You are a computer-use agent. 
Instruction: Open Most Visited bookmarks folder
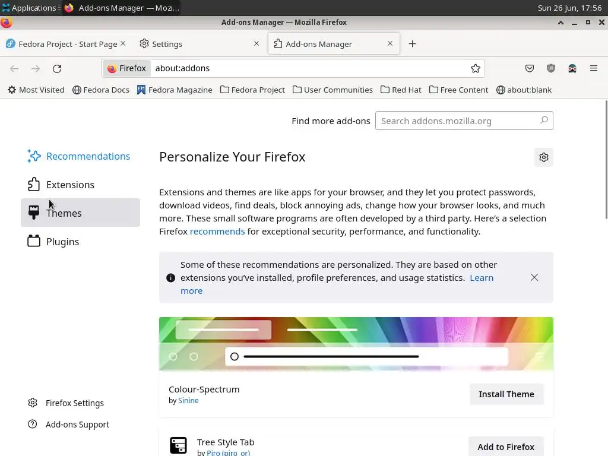(x=36, y=90)
